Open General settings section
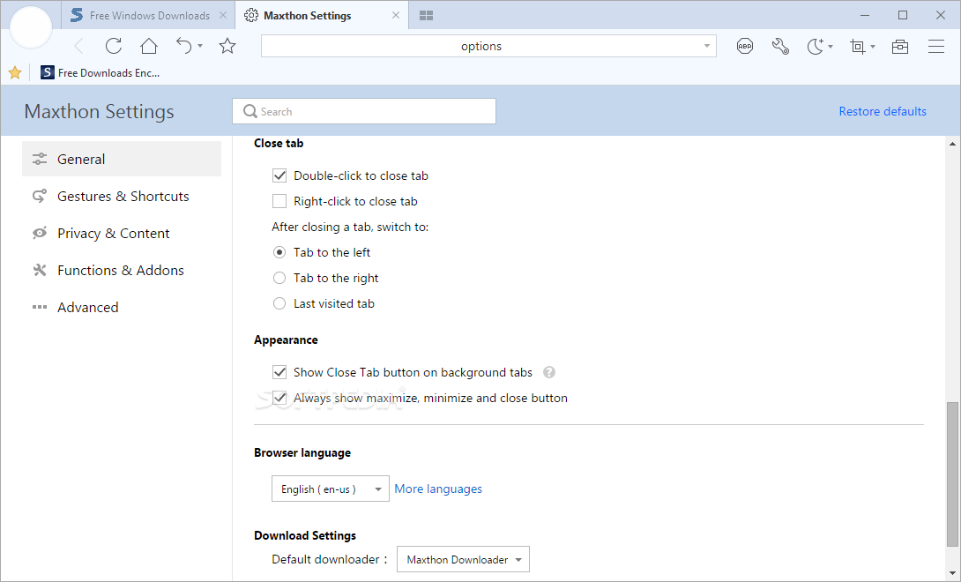This screenshot has height=582, width=961. point(122,159)
